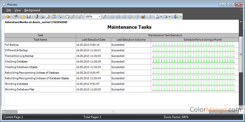Open toolbar options arrow at toolbar end
Screen dimensions: 245x122
181,17
